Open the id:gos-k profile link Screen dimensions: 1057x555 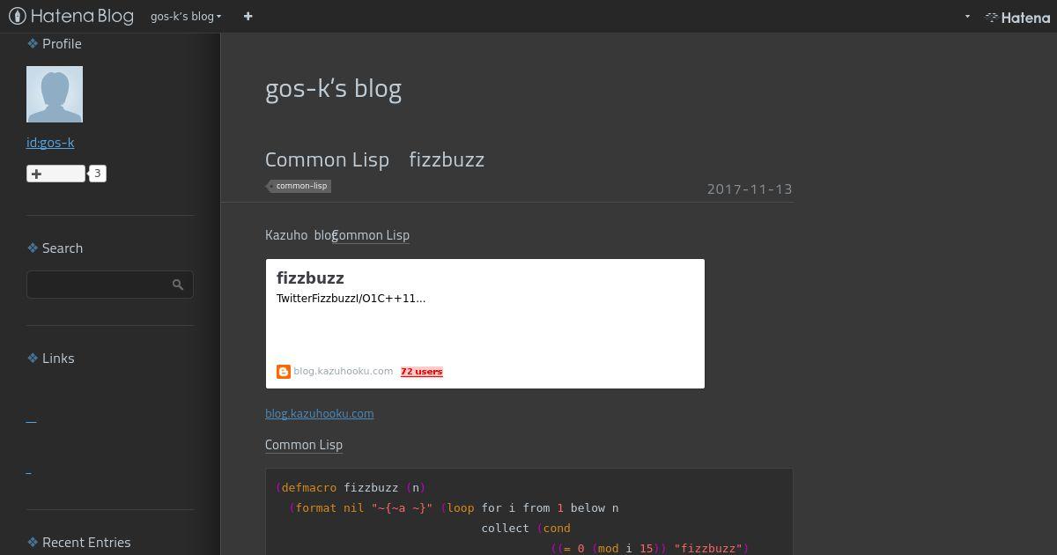tap(50, 142)
